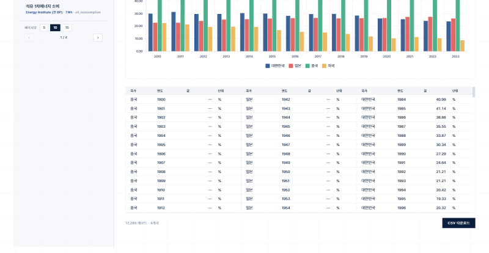This screenshot has height=253, width=489.
Task: Click the 연도 header above year 1984
Action: click(x=400, y=91)
